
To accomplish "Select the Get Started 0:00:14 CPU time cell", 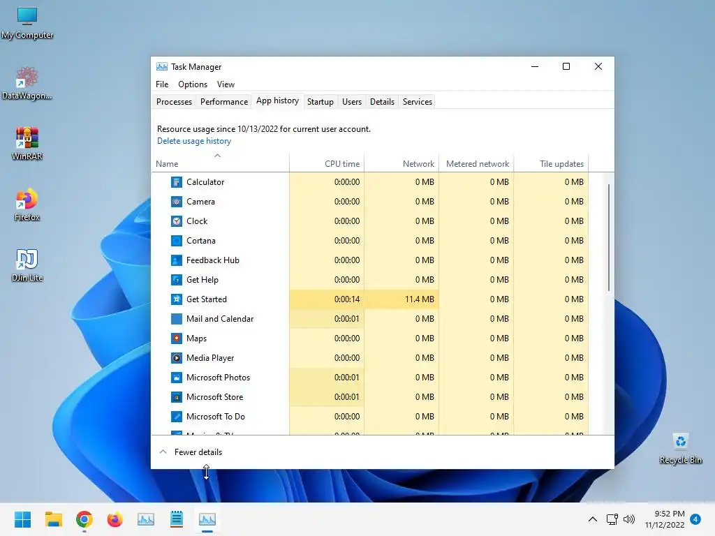I will [327, 299].
